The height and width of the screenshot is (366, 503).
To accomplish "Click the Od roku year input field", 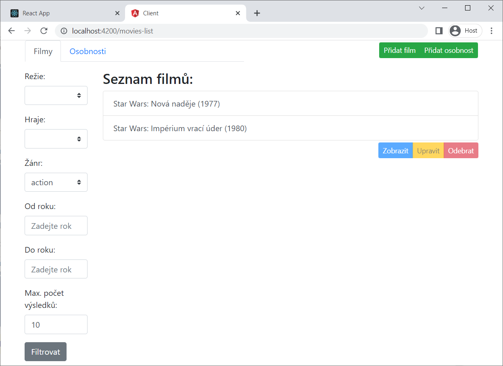I will [56, 226].
